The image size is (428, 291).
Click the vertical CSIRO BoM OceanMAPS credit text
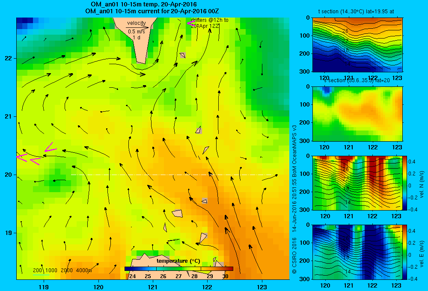pos(294,199)
